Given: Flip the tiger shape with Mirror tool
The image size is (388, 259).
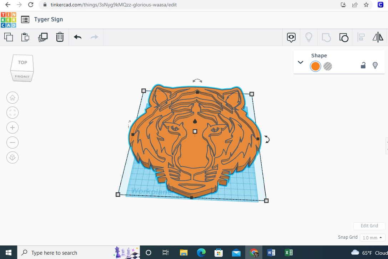Looking at the screenshot, I should [x=378, y=37].
